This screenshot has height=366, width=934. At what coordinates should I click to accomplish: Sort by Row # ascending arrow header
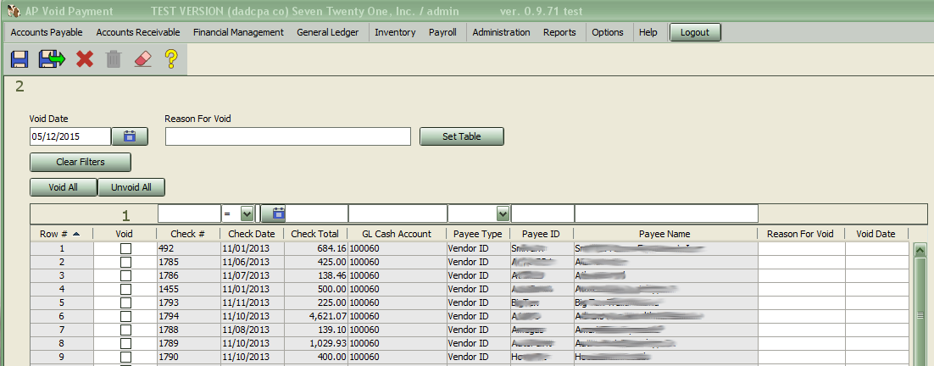click(x=62, y=234)
